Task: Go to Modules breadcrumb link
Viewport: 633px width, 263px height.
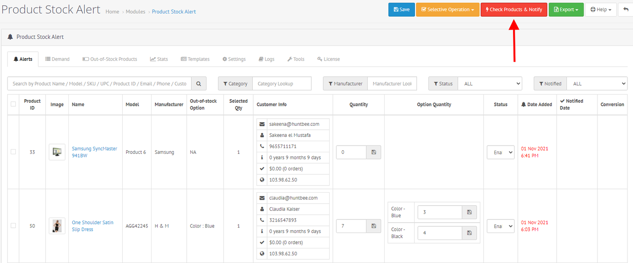Action: (x=136, y=11)
